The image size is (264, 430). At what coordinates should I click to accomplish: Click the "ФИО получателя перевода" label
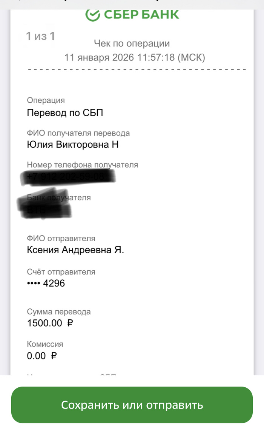78,133
